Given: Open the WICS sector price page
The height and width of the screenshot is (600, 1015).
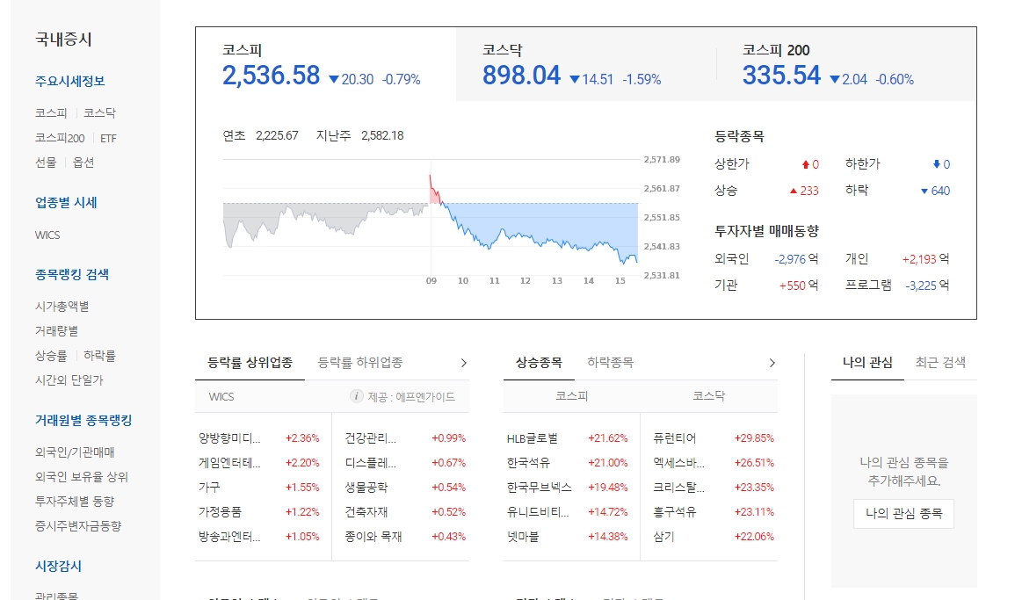Looking at the screenshot, I should 47,235.
